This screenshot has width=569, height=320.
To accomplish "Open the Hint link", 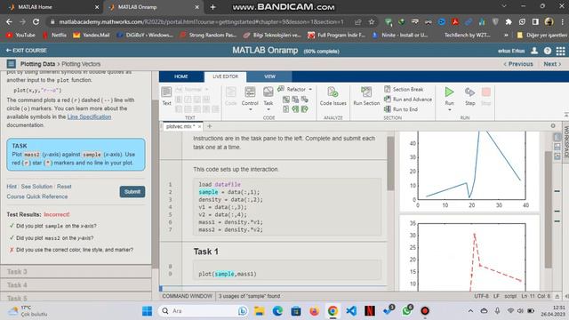I will point(12,187).
